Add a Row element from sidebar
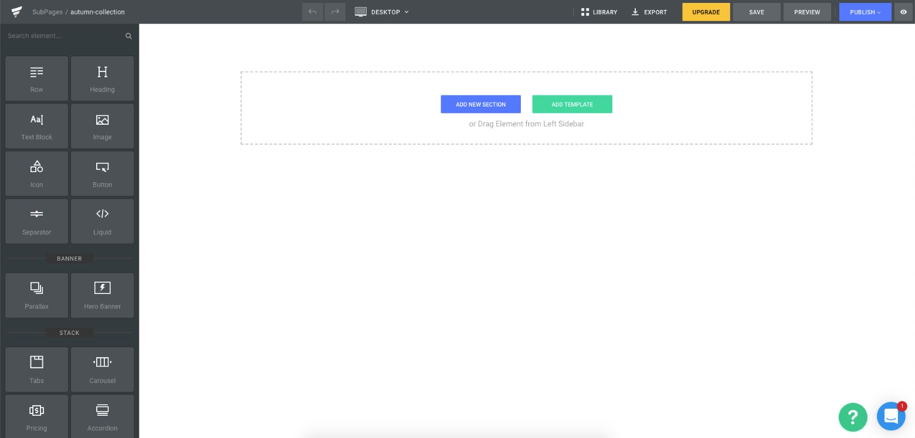915x438 pixels. [x=36, y=78]
